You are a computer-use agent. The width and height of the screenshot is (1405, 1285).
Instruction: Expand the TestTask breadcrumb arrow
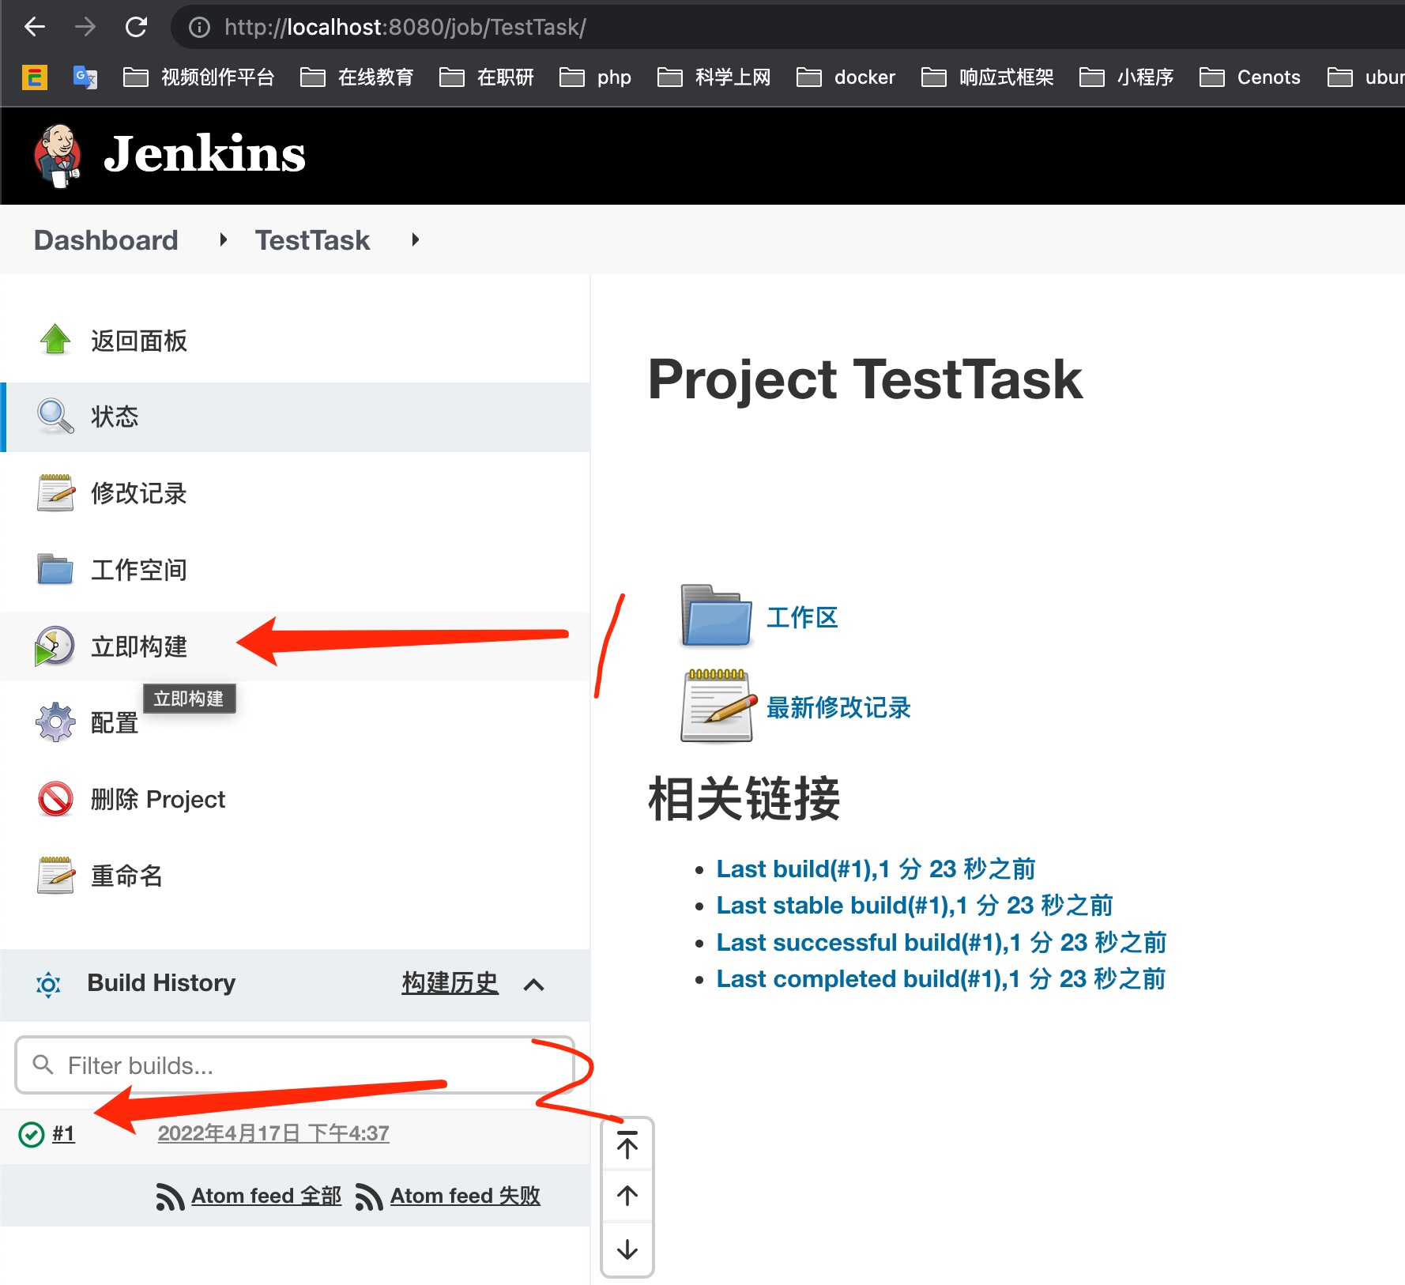(416, 239)
